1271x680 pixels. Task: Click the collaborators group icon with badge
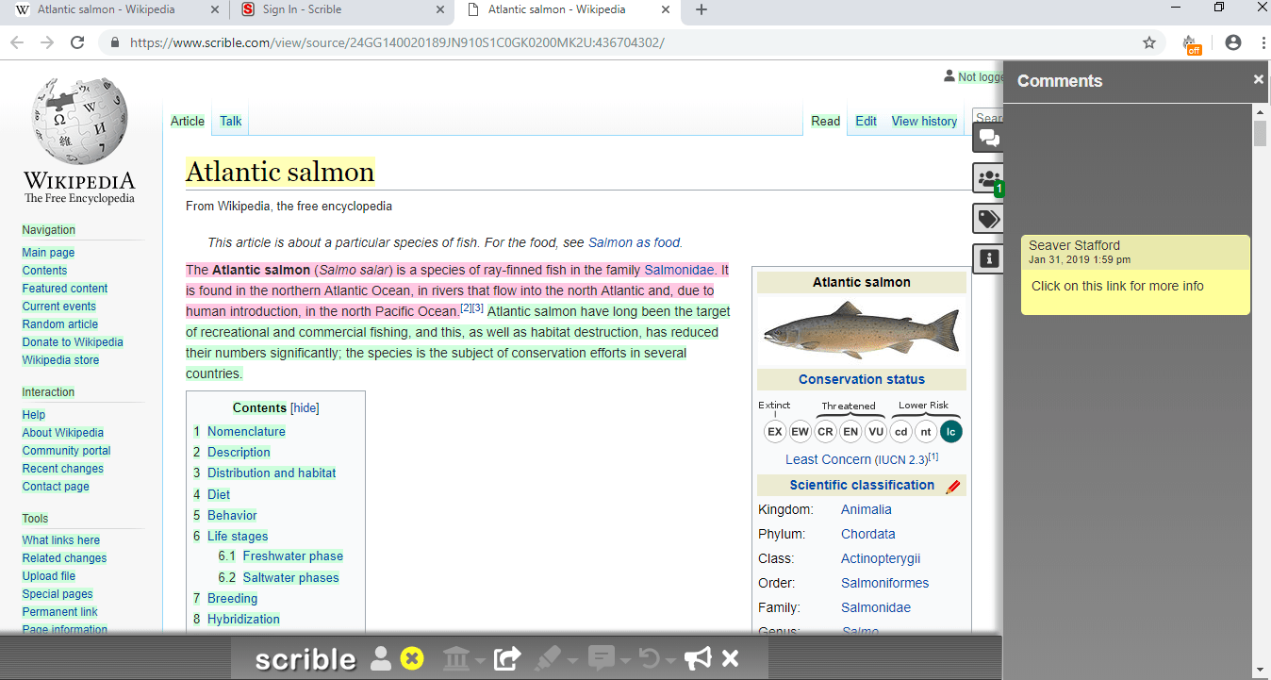coord(987,178)
